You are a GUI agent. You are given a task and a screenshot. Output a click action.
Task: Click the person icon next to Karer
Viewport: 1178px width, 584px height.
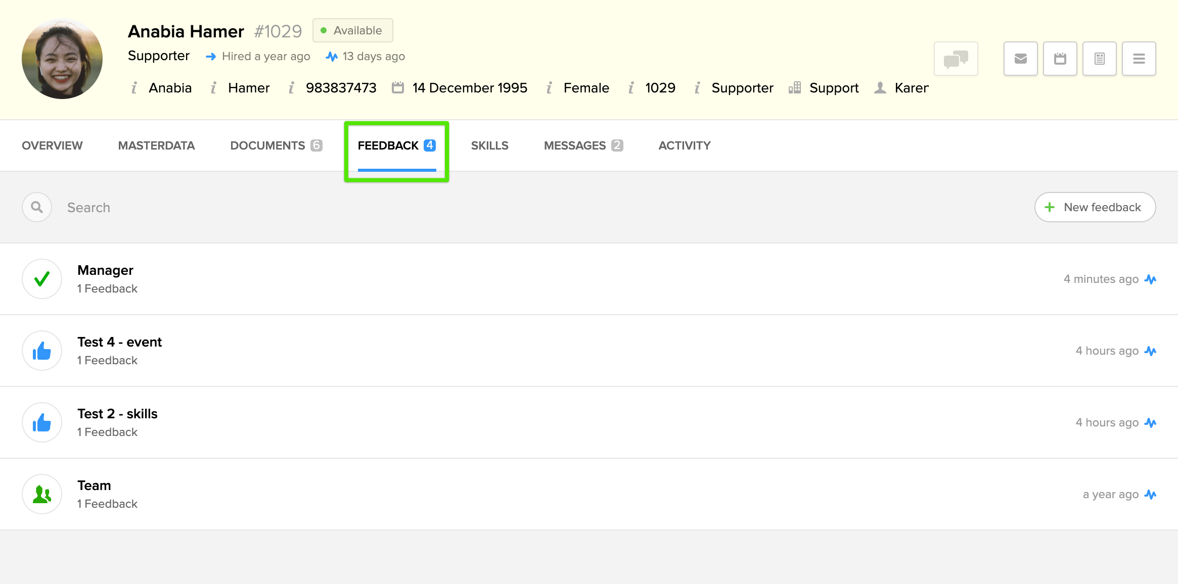(x=880, y=88)
